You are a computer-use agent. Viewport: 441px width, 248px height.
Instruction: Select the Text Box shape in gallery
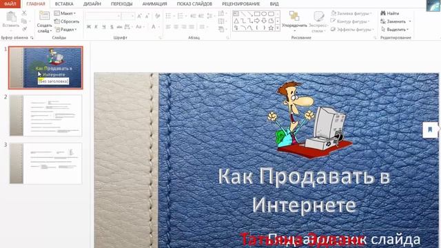coord(236,14)
